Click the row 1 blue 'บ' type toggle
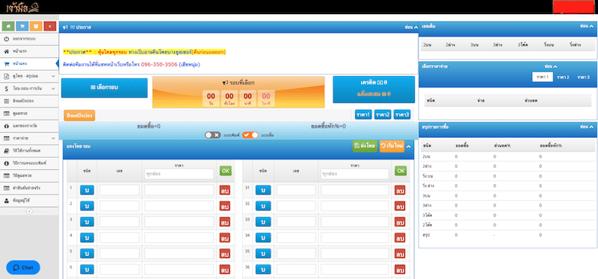The height and width of the screenshot is (279, 598). [87, 190]
